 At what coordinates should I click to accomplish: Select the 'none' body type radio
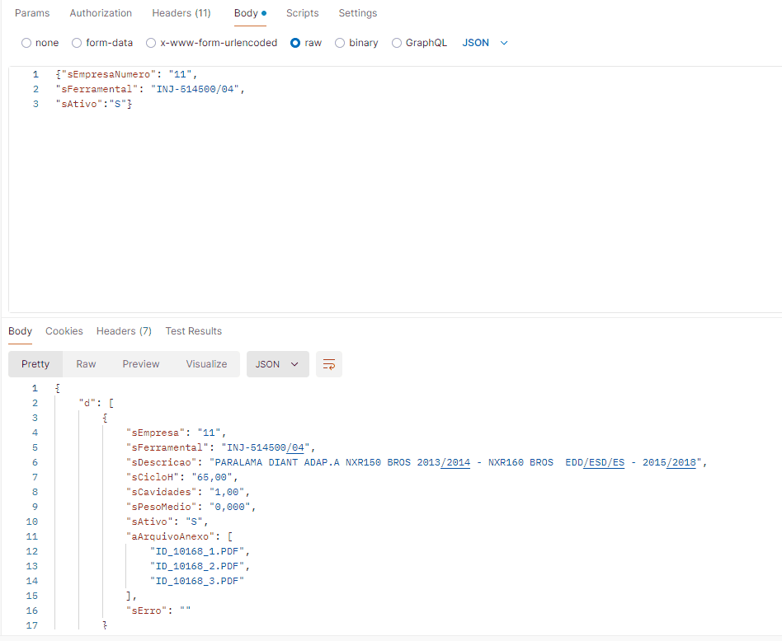click(26, 43)
